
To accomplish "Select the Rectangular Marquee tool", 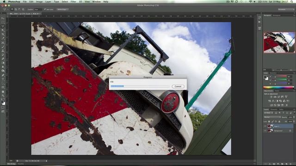I will click(x=3, y=23).
